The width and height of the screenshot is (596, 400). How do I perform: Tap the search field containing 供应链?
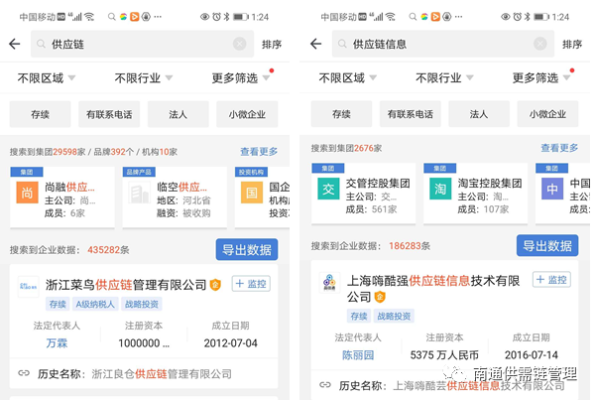click(142, 44)
